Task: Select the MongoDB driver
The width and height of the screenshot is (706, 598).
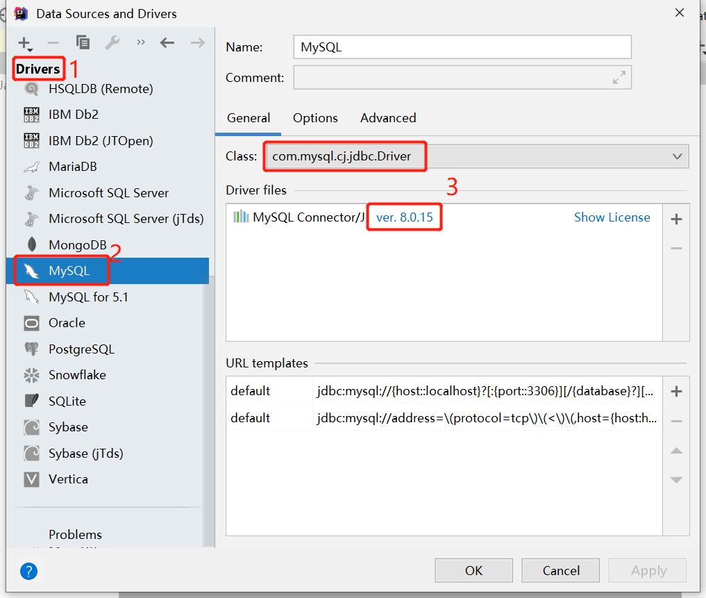Action: pyautogui.click(x=108, y=244)
